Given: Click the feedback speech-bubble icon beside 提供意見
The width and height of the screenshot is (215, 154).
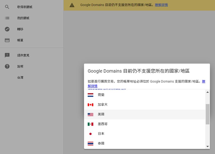Looking at the screenshot, I should click(x=7, y=55).
